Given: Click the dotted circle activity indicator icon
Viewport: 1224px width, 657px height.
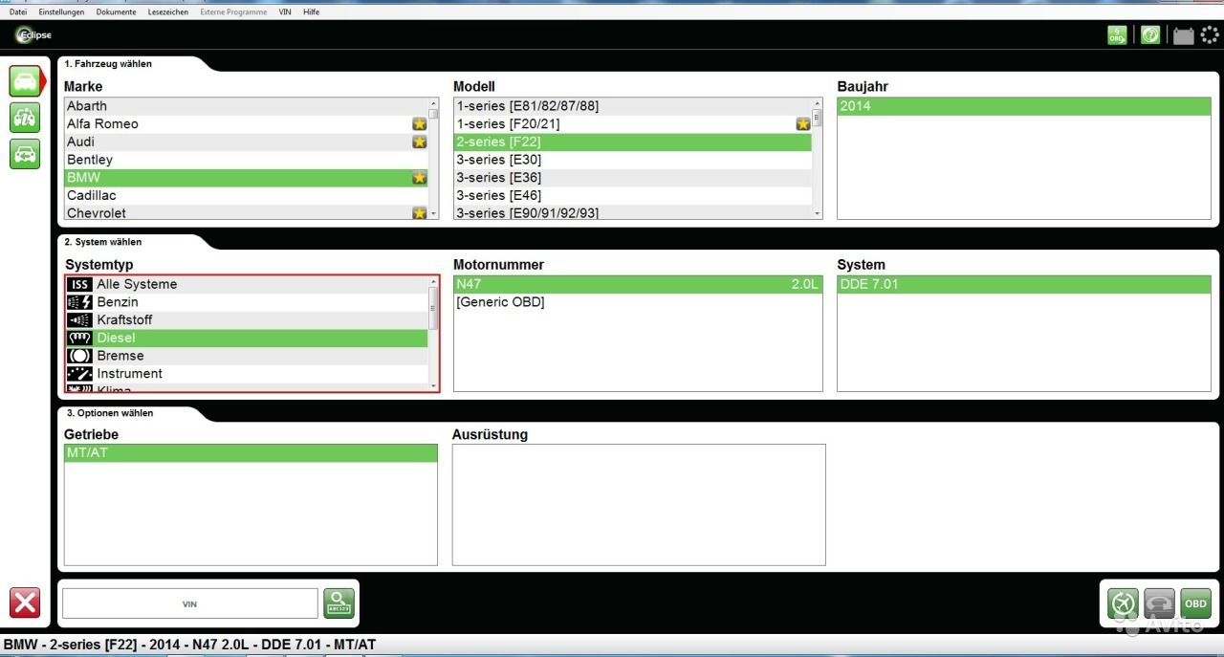Looking at the screenshot, I should [x=1210, y=35].
